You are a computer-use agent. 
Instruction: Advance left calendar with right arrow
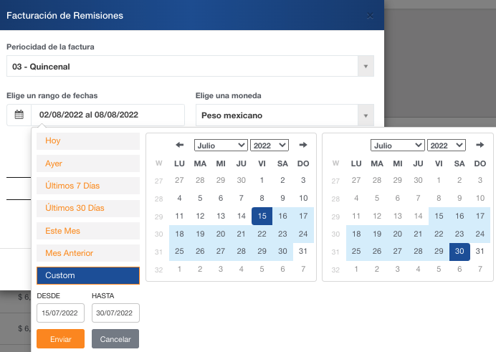pyautogui.click(x=303, y=145)
